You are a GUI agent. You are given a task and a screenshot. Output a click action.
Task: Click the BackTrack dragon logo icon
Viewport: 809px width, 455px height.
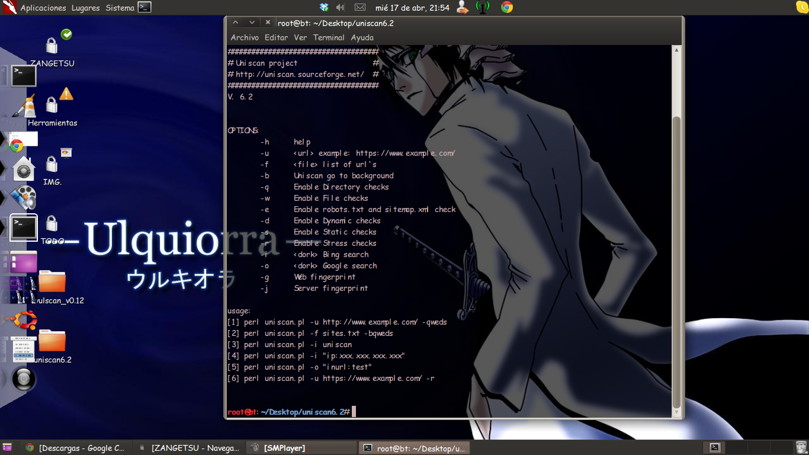click(8, 8)
